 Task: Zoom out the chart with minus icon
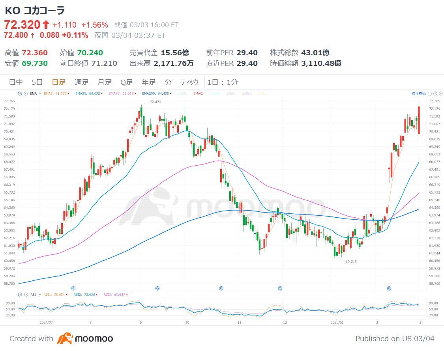tap(435, 93)
